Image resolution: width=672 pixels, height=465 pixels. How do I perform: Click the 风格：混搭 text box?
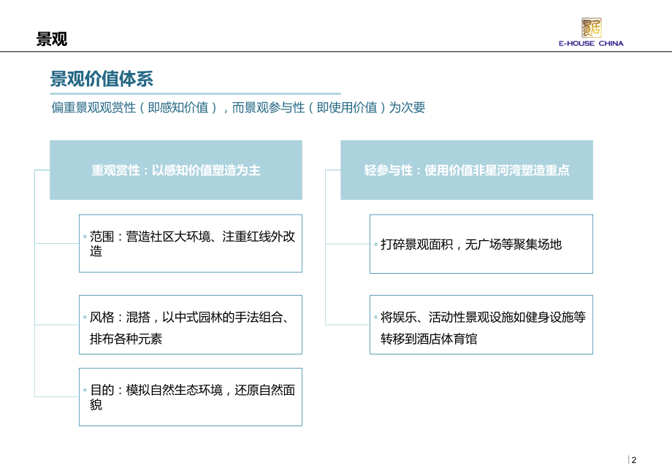(190, 325)
